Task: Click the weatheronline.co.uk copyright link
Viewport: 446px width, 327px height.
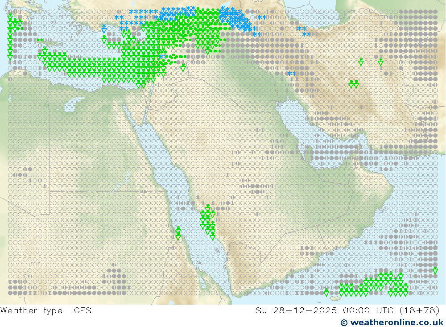Action: 392,323
